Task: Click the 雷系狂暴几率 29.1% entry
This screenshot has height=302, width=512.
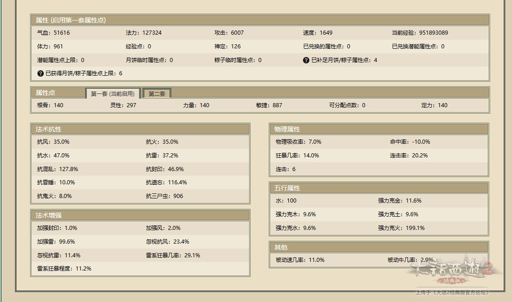Action: (173, 255)
